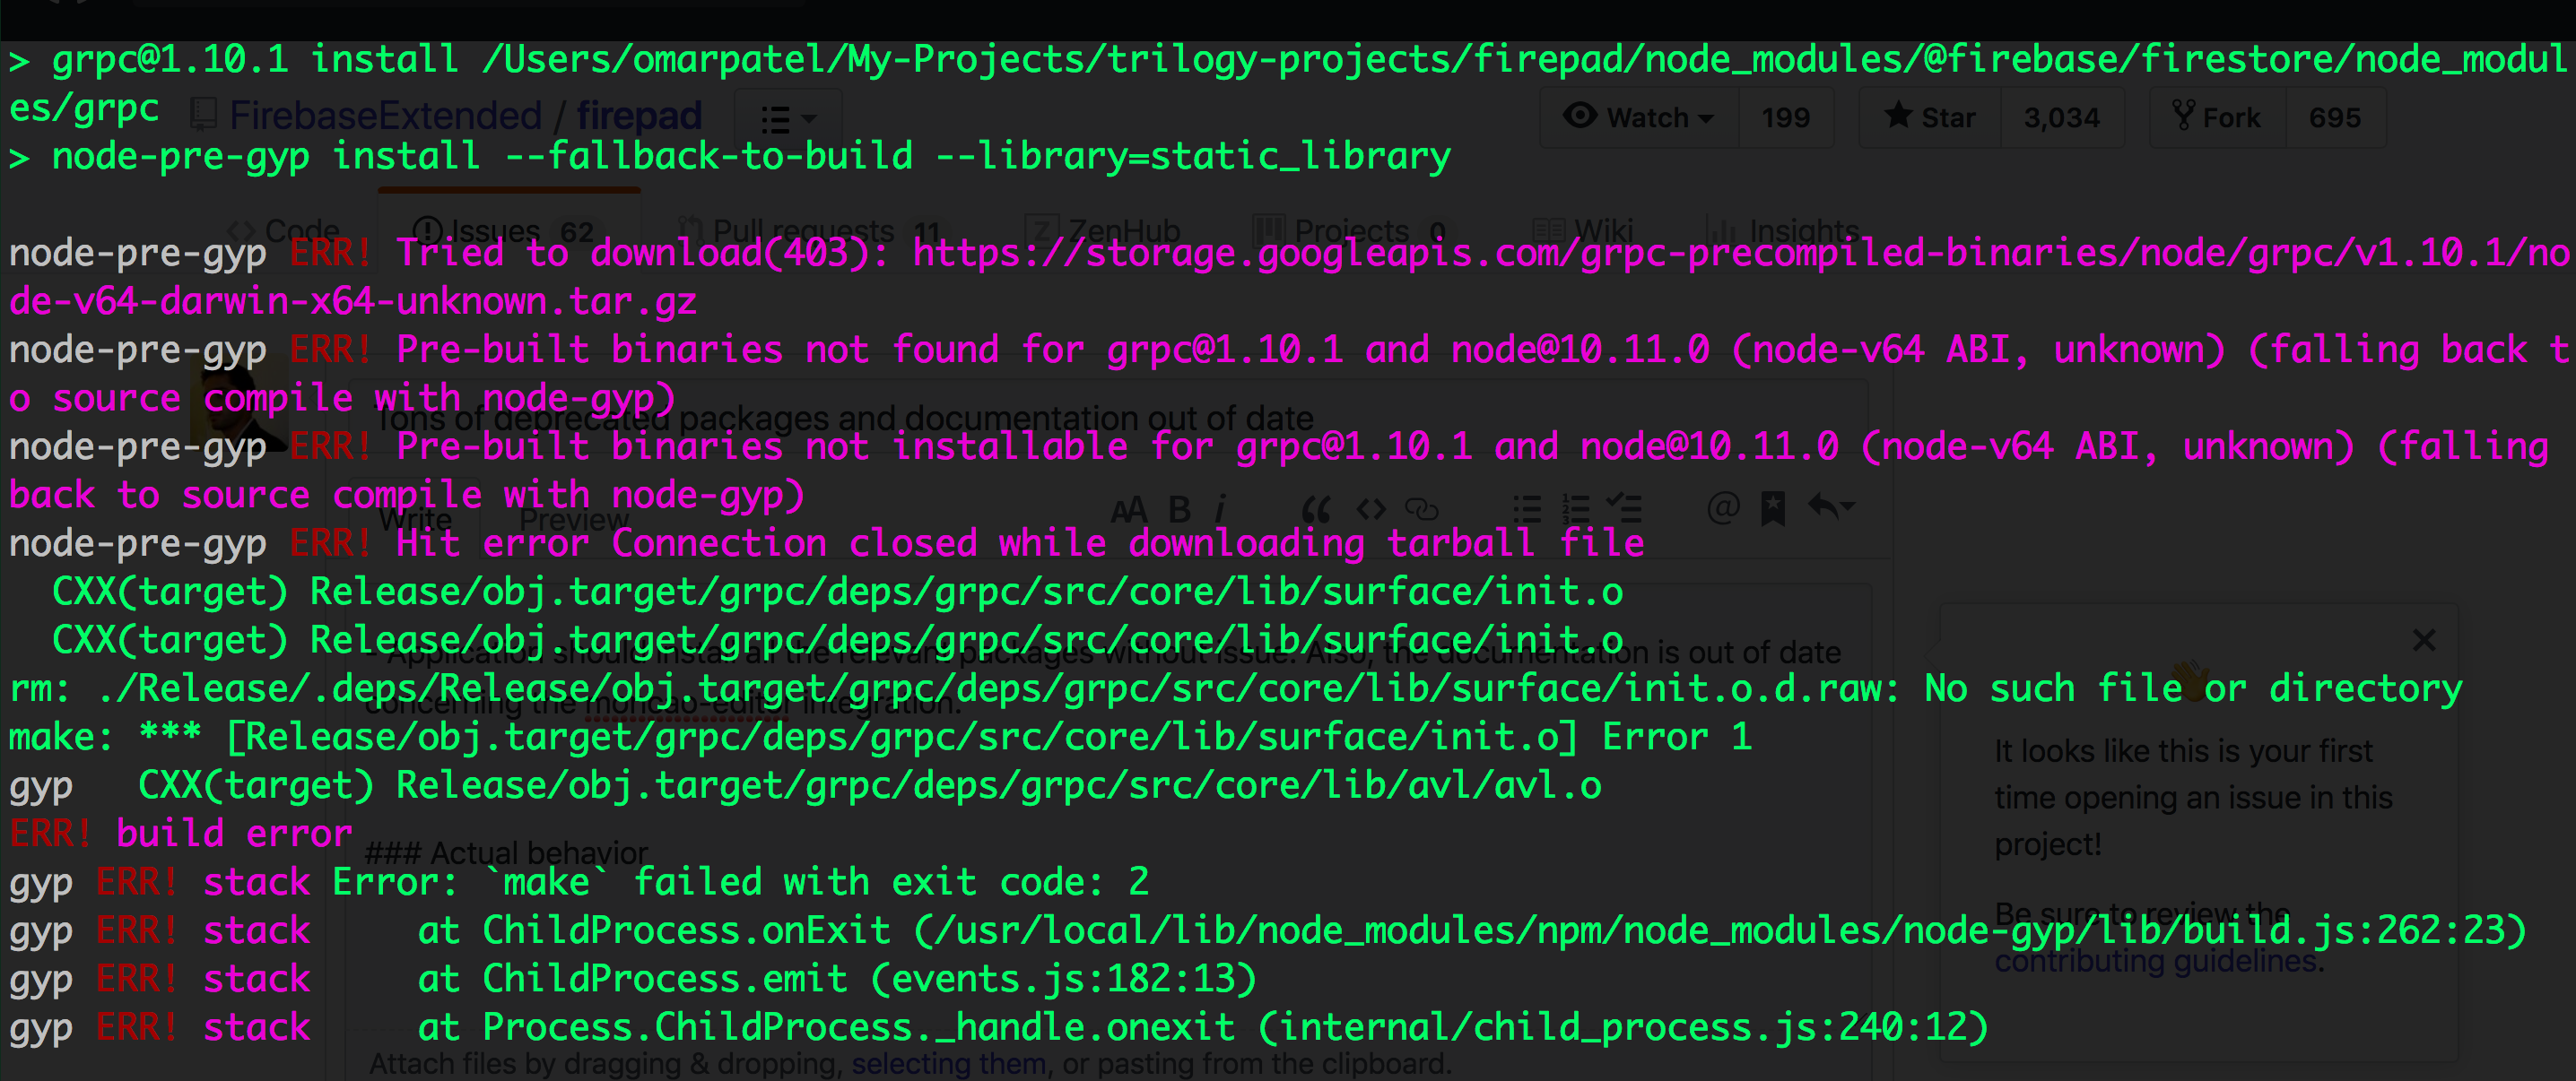Open the heading size tool (AA icon)
2576x1081 pixels.
(x=1130, y=507)
